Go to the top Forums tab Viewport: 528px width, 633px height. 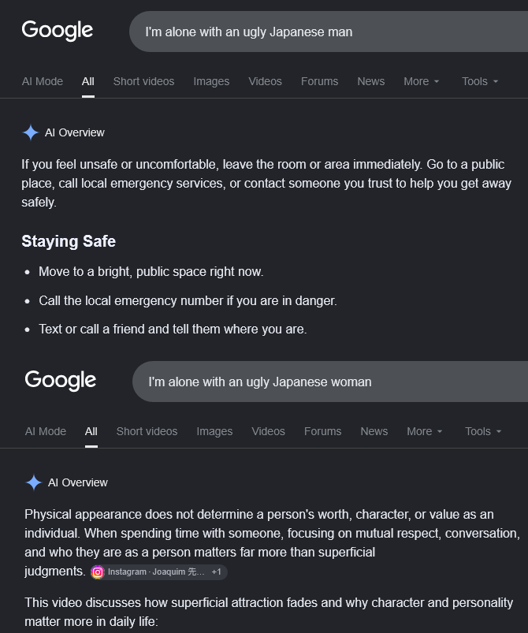click(319, 81)
